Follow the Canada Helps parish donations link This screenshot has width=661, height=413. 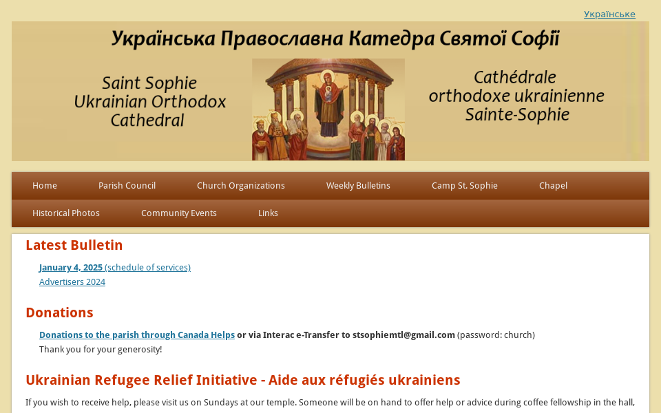[137, 335]
